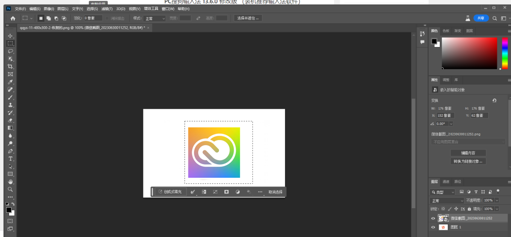The width and height of the screenshot is (511, 237).
Task: Select the Horizontal Type tool
Action: tap(11, 159)
